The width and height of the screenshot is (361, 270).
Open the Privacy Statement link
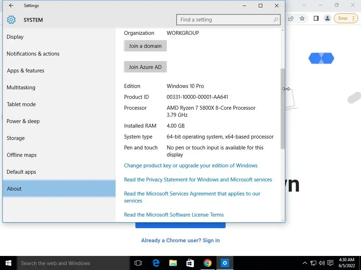[x=198, y=180]
